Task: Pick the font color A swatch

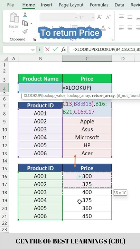Action: click(x=103, y=28)
